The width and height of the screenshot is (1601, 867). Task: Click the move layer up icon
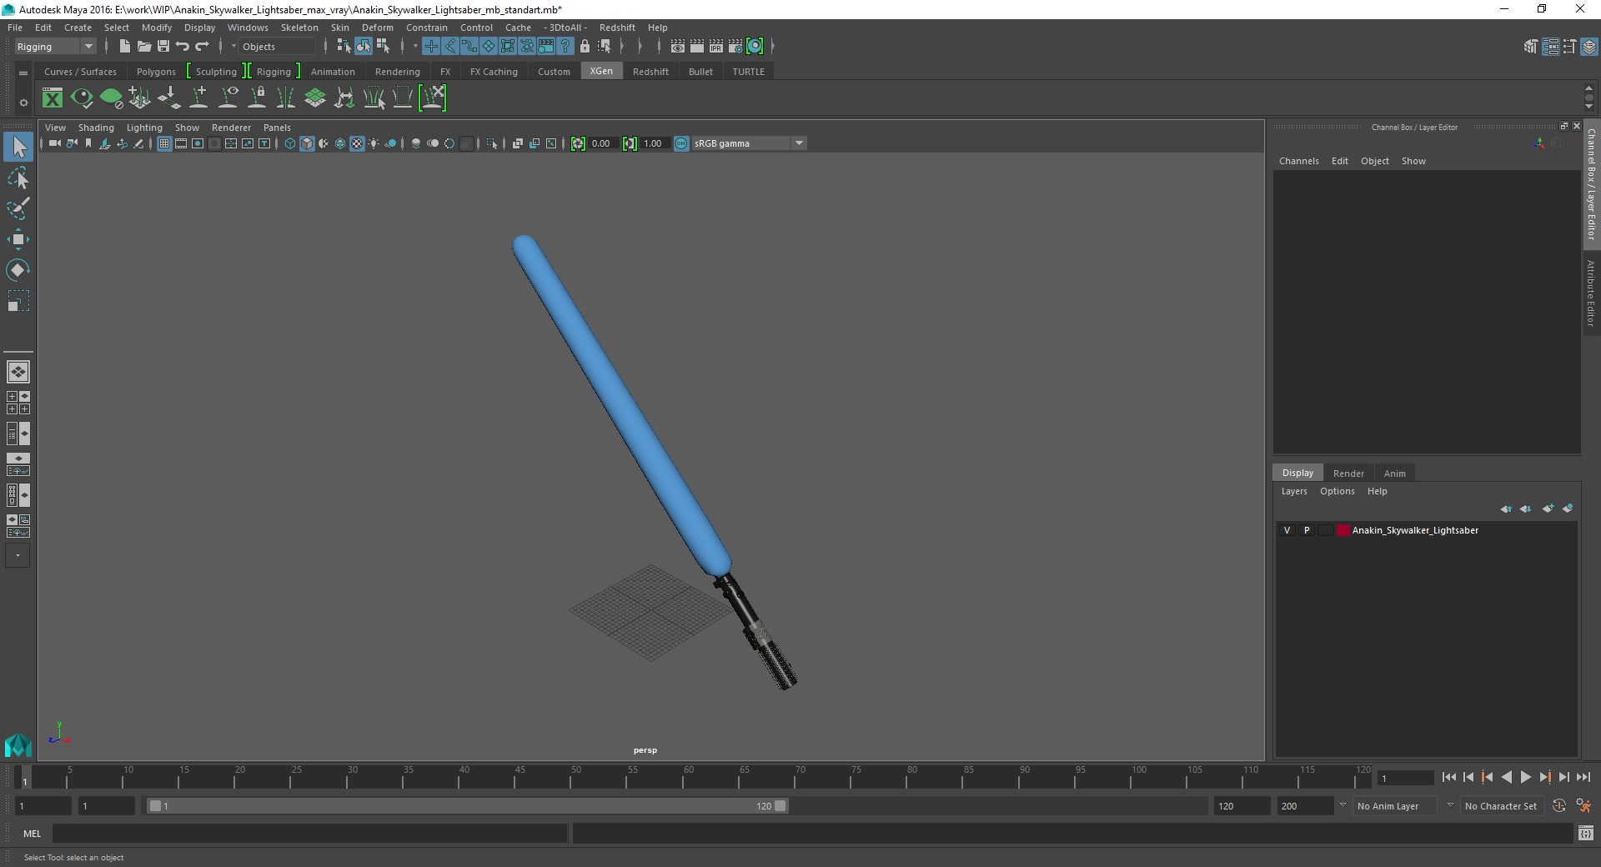click(x=1506, y=509)
